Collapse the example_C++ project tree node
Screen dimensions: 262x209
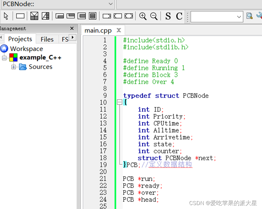point(4,58)
